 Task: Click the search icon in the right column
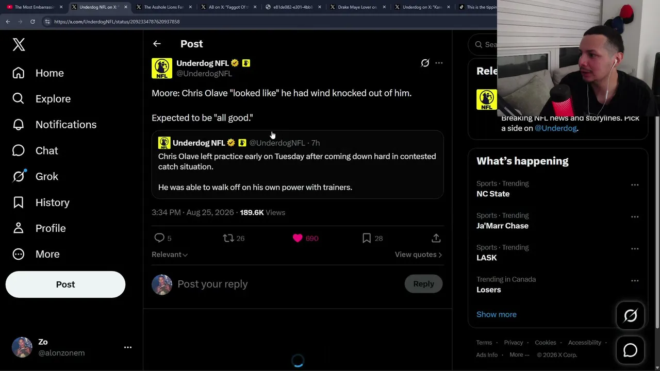478,45
